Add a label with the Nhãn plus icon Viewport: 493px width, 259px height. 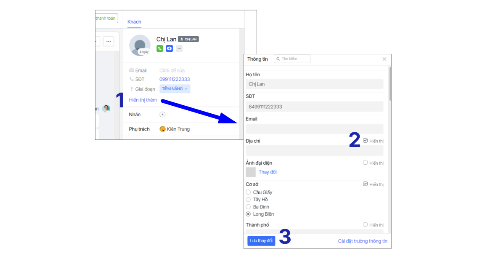[163, 115]
